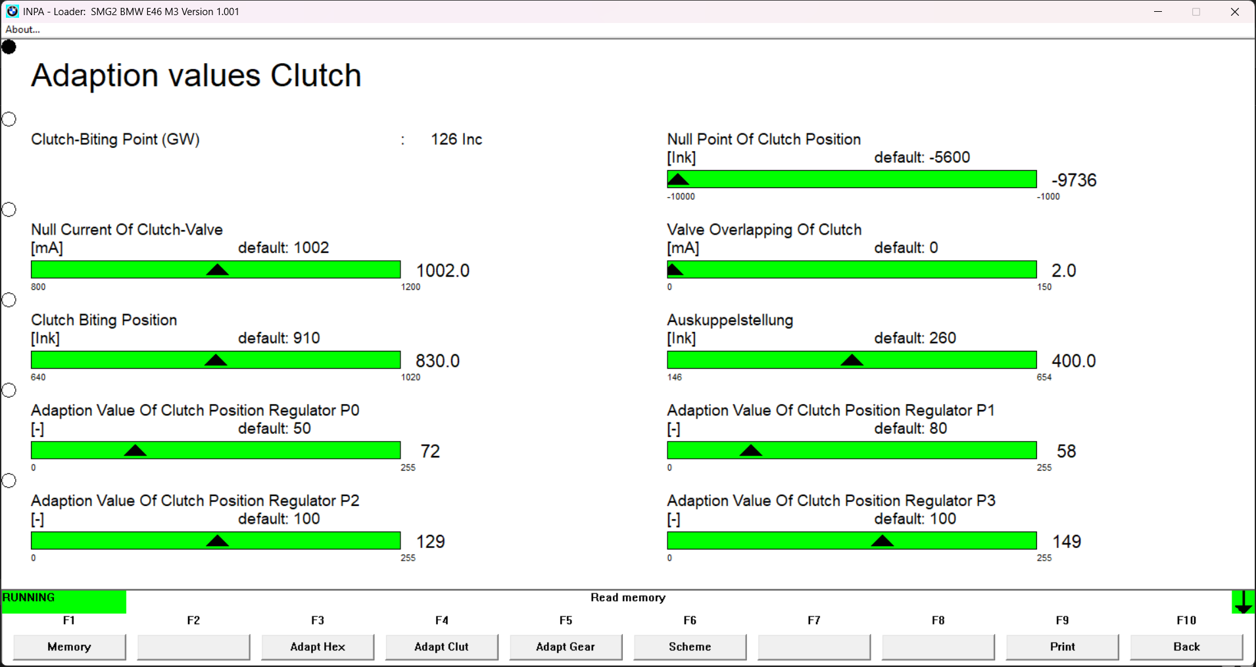The width and height of the screenshot is (1256, 667).
Task: Click the Null Point Of Clutch Position gauge
Action: (852, 179)
